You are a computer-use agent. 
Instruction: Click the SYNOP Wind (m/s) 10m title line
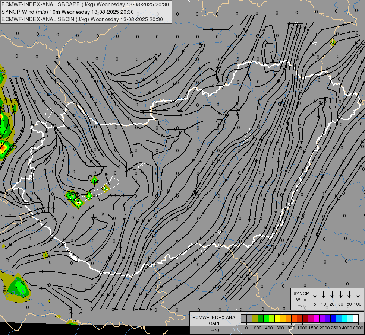click(x=67, y=12)
